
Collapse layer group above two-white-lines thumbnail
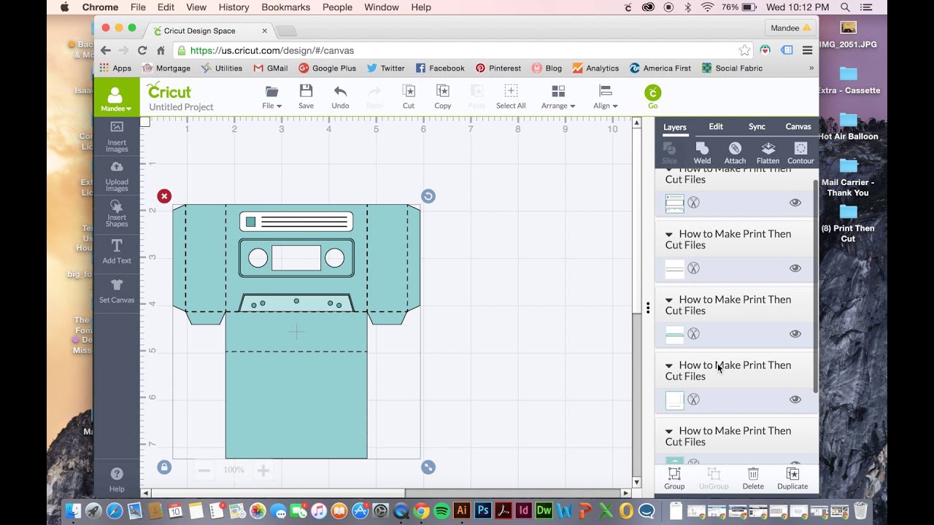pyautogui.click(x=669, y=235)
